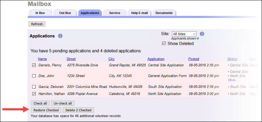Click the More... link in Doe row

(x=233, y=80)
